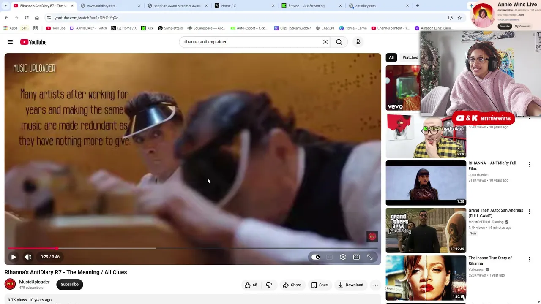Save the video to a playlist
Viewport: 541px width, 304px height.
tap(320, 285)
